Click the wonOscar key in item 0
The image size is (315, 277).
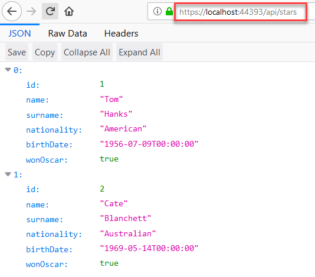[x=47, y=160]
